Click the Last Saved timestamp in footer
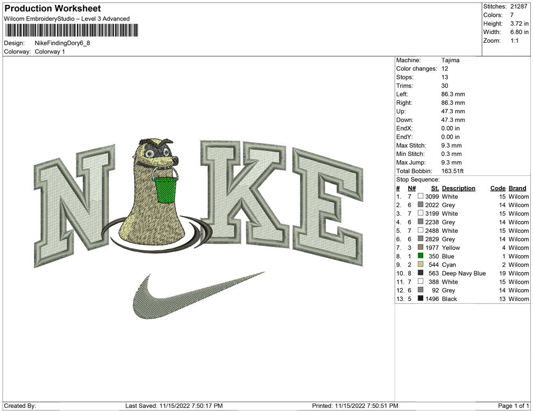Screen dimensions: 533x411 174,406
